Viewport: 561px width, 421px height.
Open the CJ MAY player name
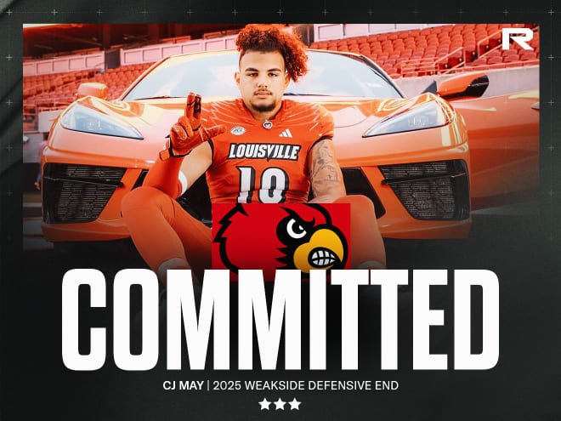183,385
